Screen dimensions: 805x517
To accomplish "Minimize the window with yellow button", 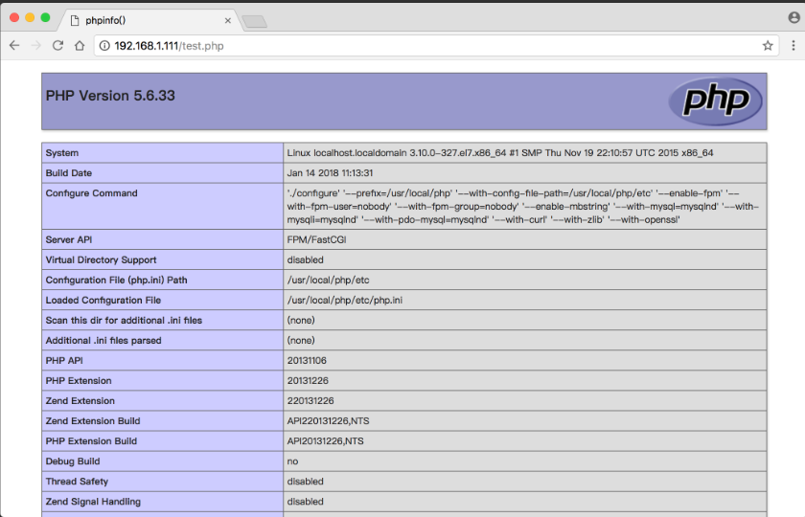I will tap(30, 17).
